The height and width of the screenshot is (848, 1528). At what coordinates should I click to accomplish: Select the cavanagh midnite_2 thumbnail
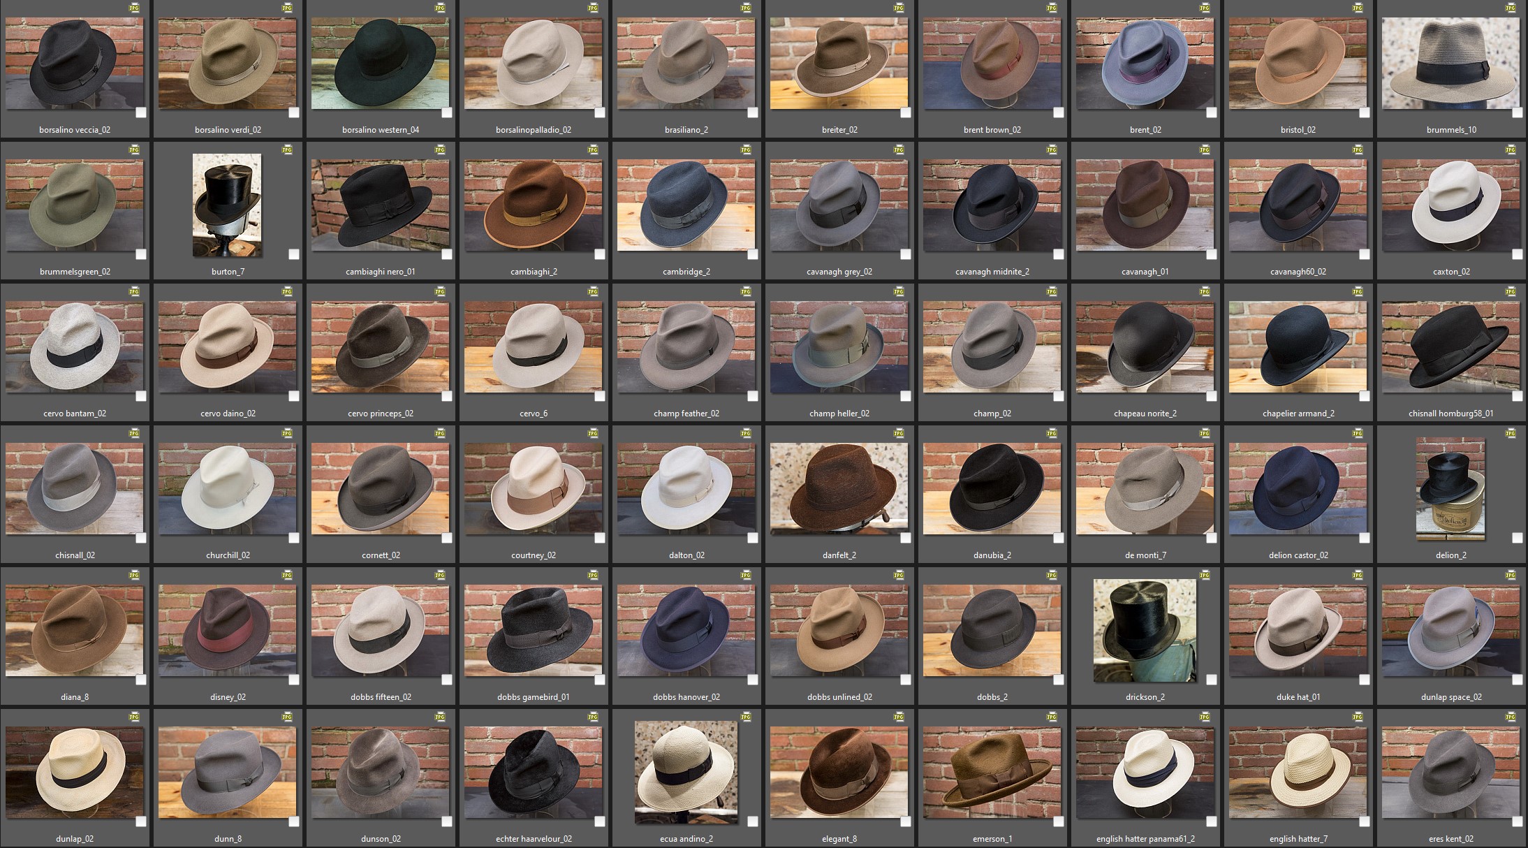(x=992, y=205)
